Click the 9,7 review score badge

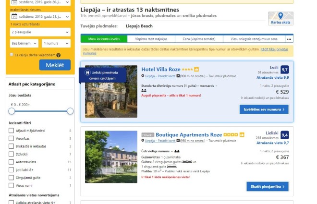point(285,70)
